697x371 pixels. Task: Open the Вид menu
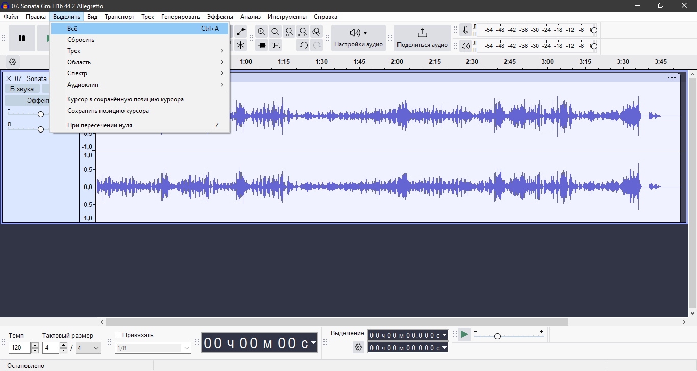92,17
